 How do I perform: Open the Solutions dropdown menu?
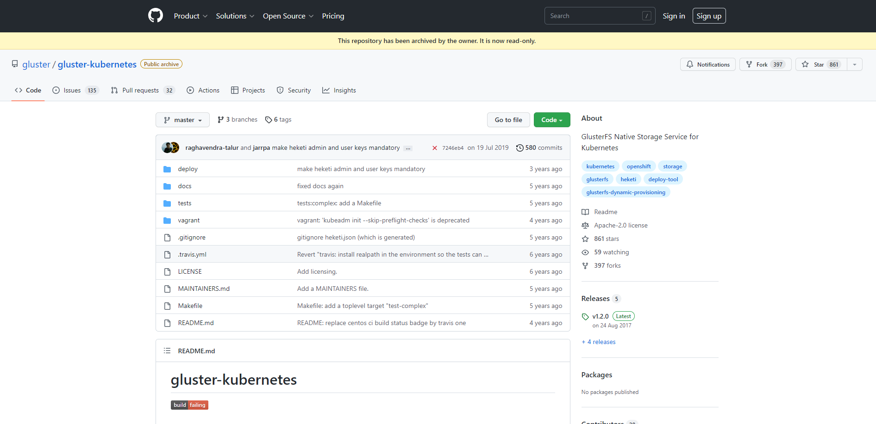(235, 16)
